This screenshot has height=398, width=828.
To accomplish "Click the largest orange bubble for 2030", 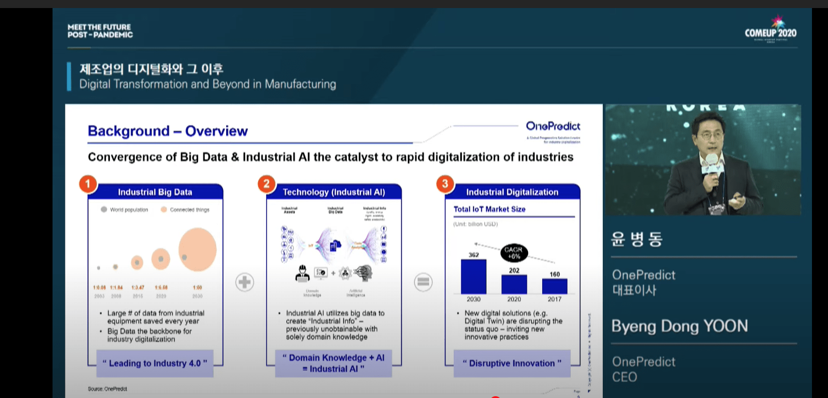I will pyautogui.click(x=197, y=249).
